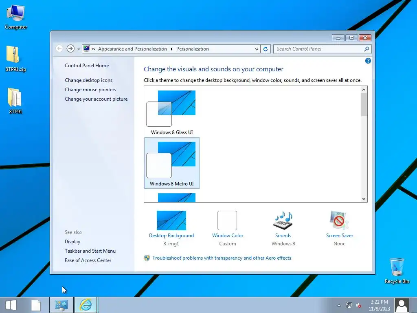Open the Desktop Background picture icon
Image resolution: width=417 pixels, height=313 pixels.
pos(171,220)
